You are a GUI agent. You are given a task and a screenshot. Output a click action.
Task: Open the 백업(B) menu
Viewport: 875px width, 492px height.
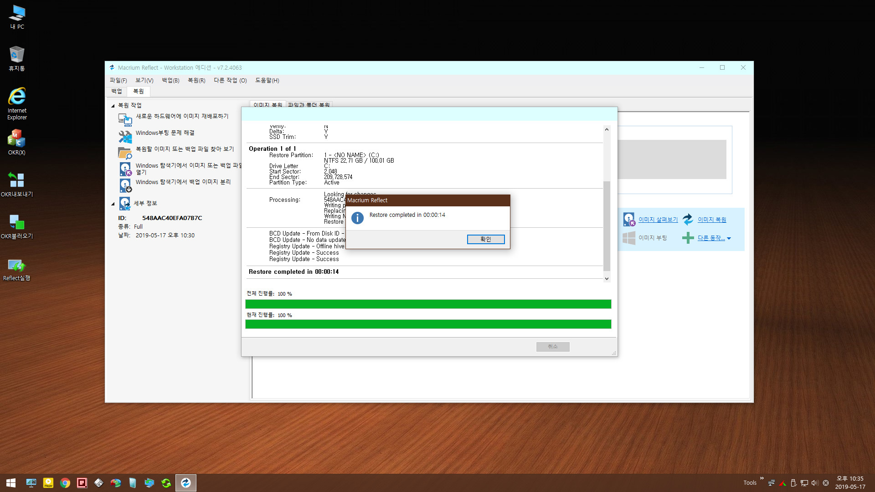[170, 80]
